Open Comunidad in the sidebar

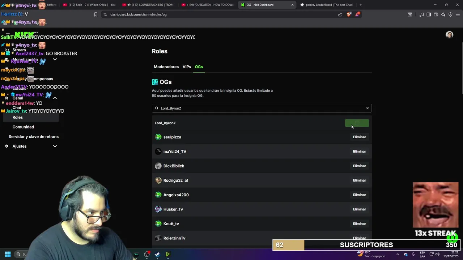[x=23, y=127]
